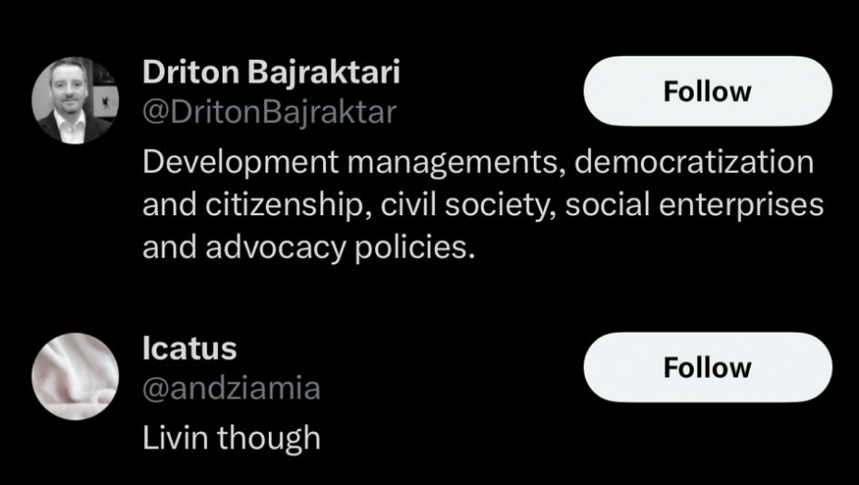Click the Driton Bajraktari display name
Viewport: 859px width, 485px height.
coord(271,73)
